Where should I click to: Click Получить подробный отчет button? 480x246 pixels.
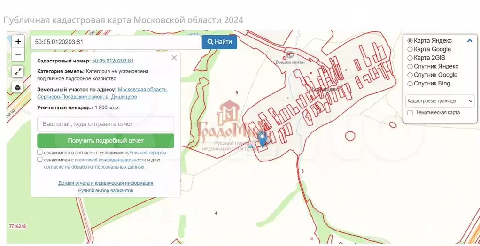(106, 141)
